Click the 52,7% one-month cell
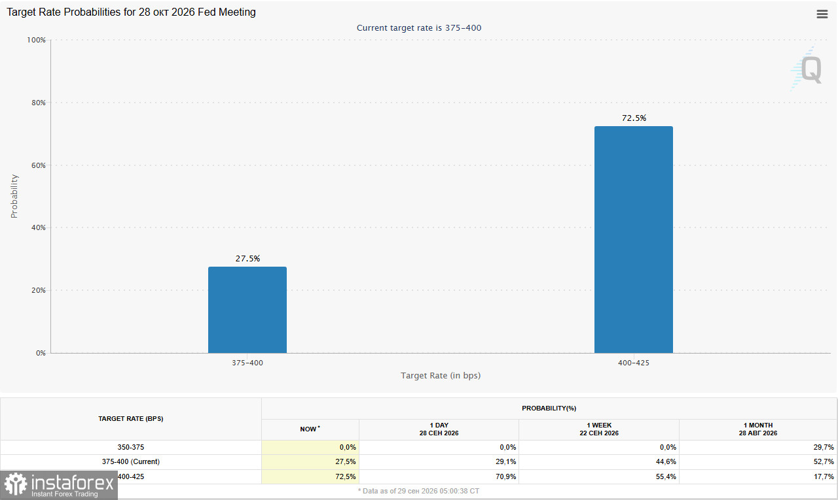Screen dimensions: 838x500 [x=758, y=461]
